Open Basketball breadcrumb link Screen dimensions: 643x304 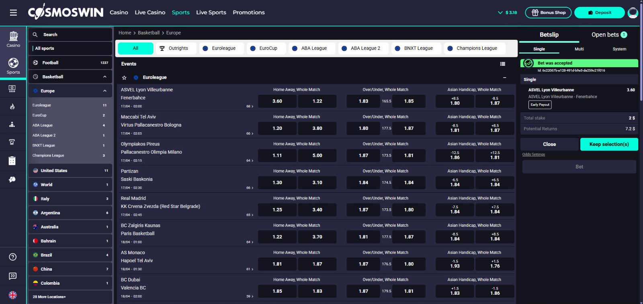[149, 33]
